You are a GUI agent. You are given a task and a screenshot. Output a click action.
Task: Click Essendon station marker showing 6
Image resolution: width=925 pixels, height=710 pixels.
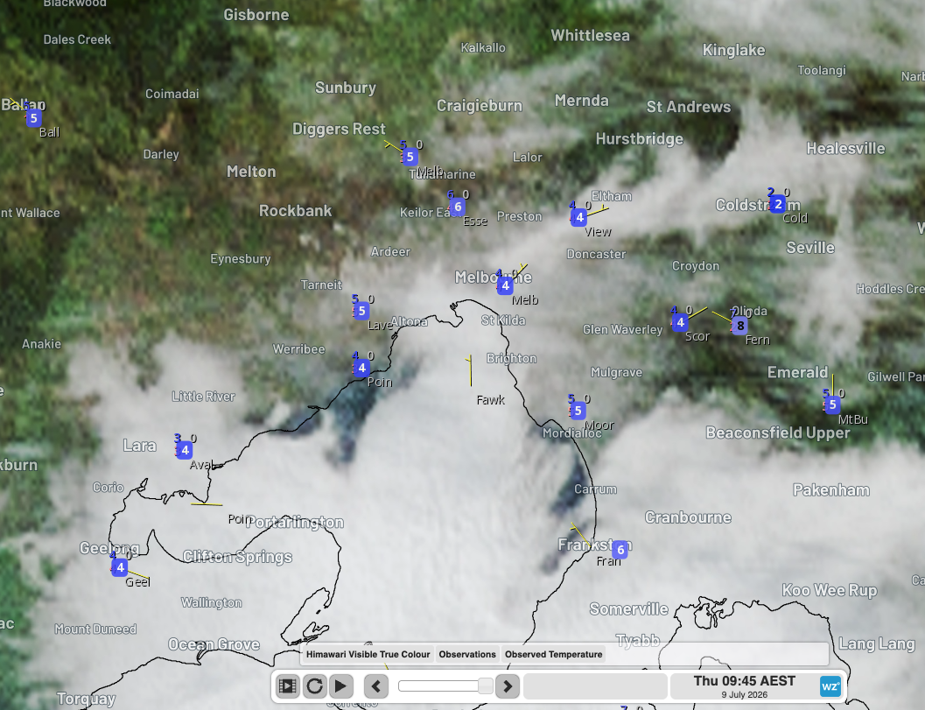458,207
